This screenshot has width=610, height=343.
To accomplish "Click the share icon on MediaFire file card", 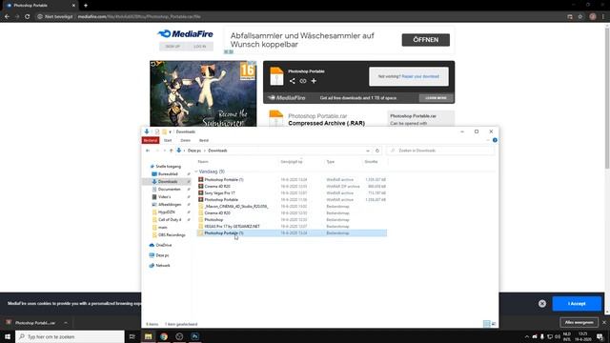I will pos(293,81).
